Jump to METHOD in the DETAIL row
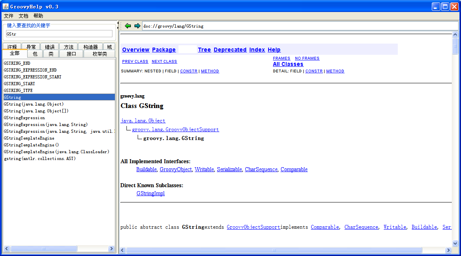This screenshot has width=461, height=256. point(335,71)
